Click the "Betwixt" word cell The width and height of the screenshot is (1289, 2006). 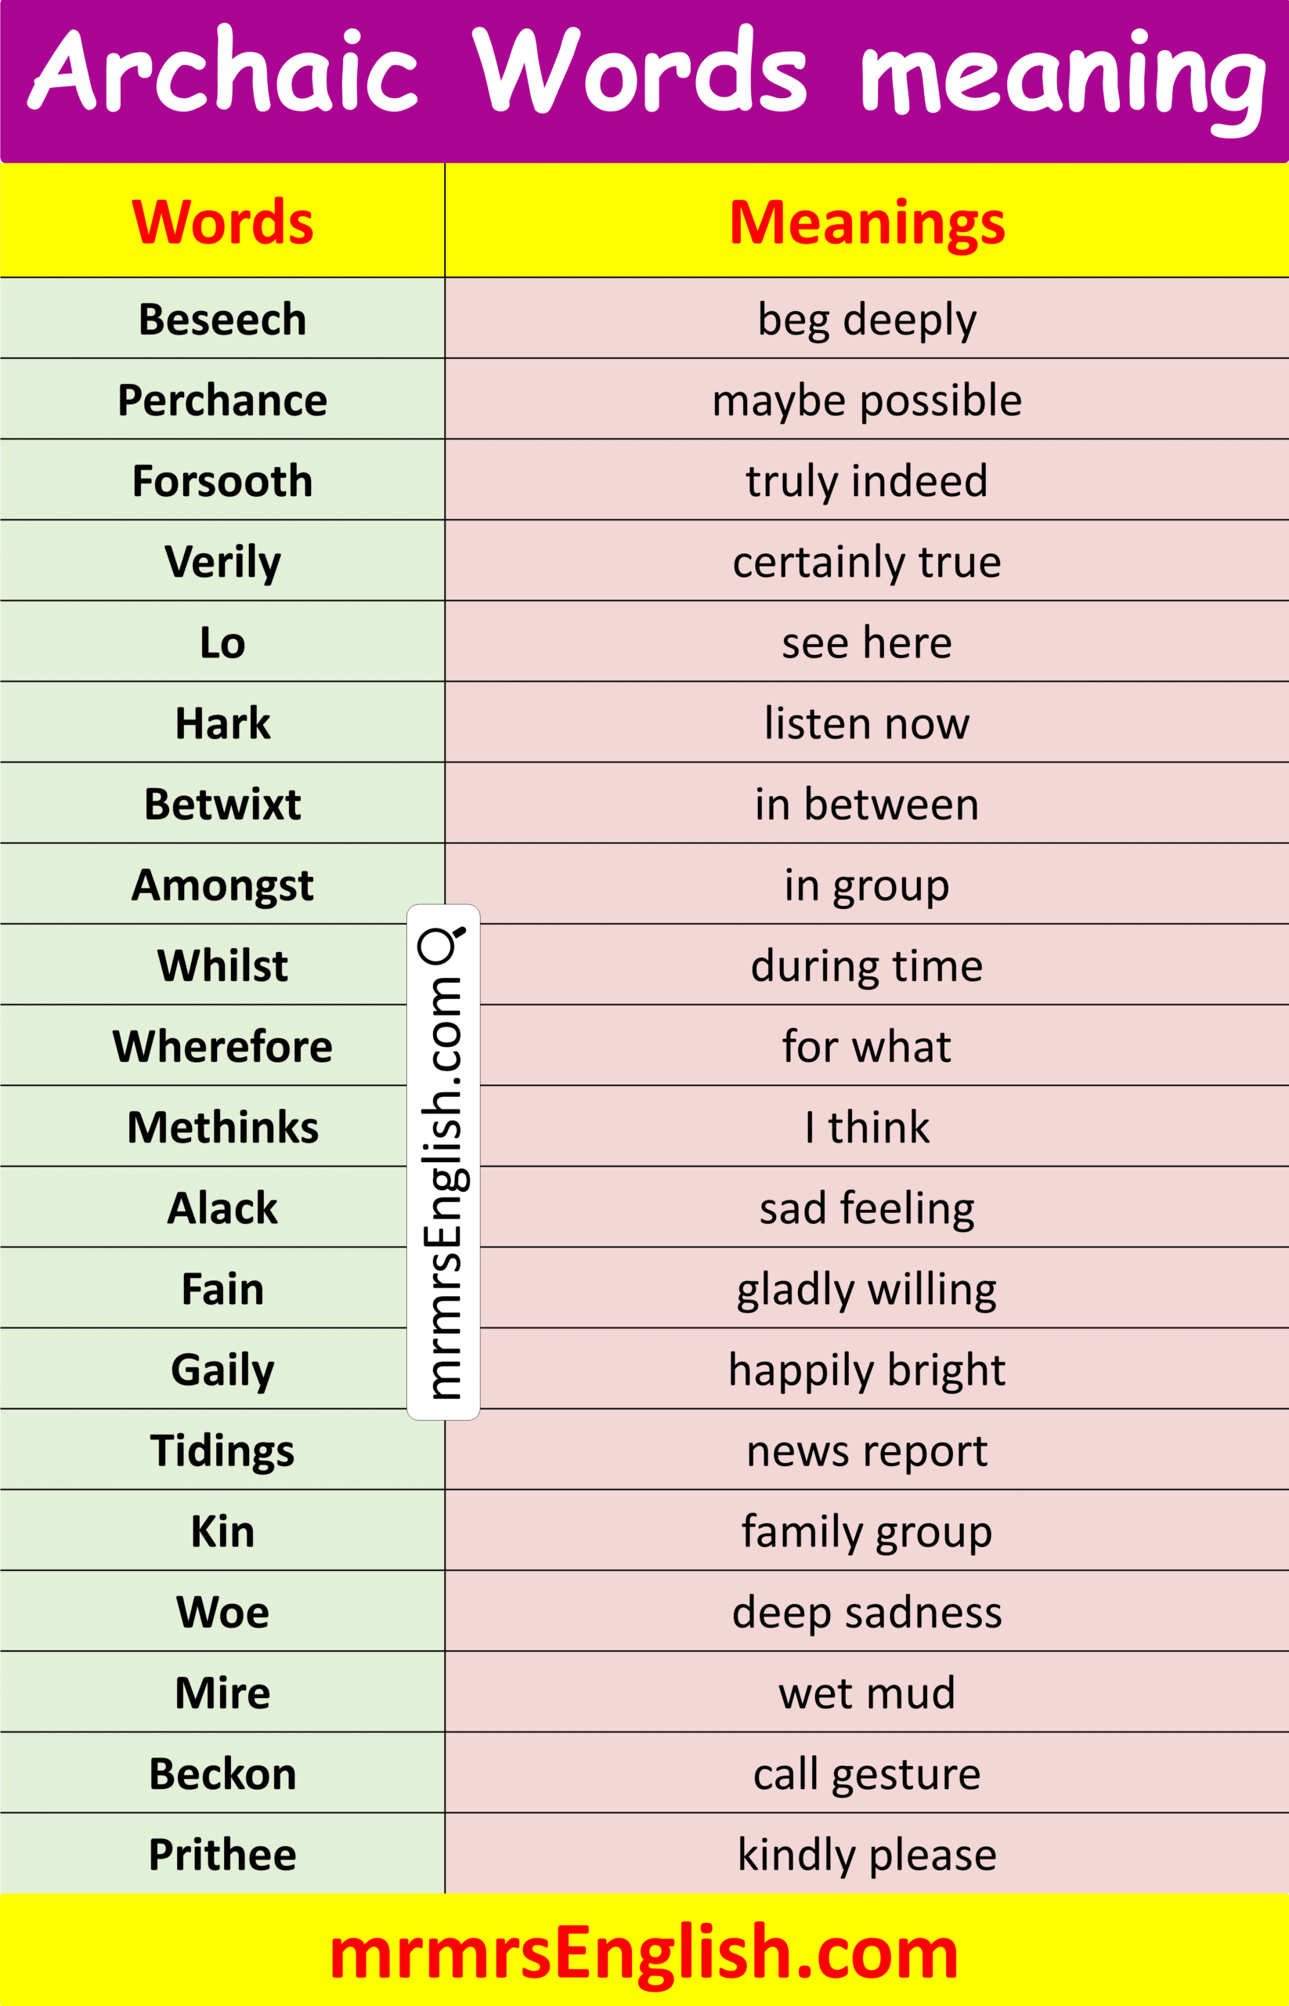click(222, 804)
